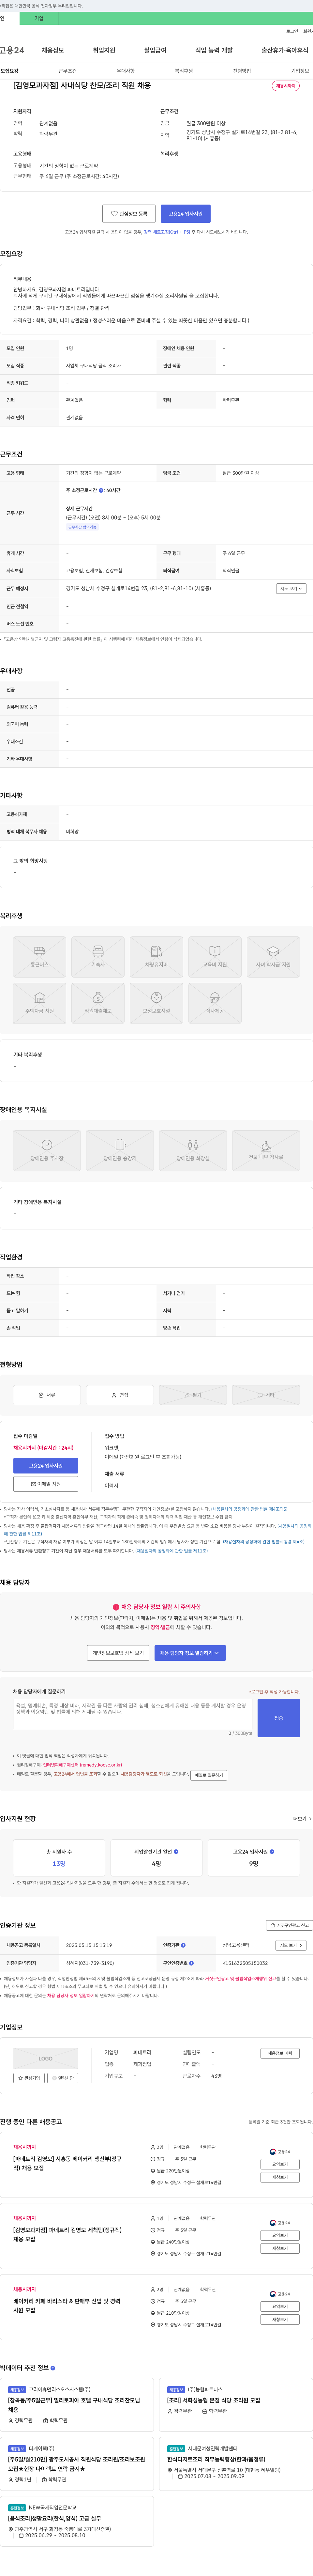Select the 근무조건 section tab
313x2576 pixels.
pyautogui.click(x=67, y=71)
